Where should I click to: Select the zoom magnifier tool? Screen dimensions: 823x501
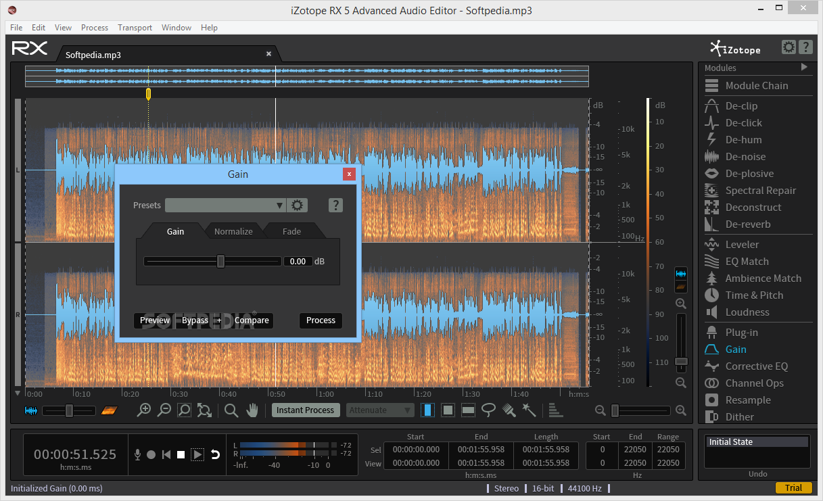tap(231, 410)
